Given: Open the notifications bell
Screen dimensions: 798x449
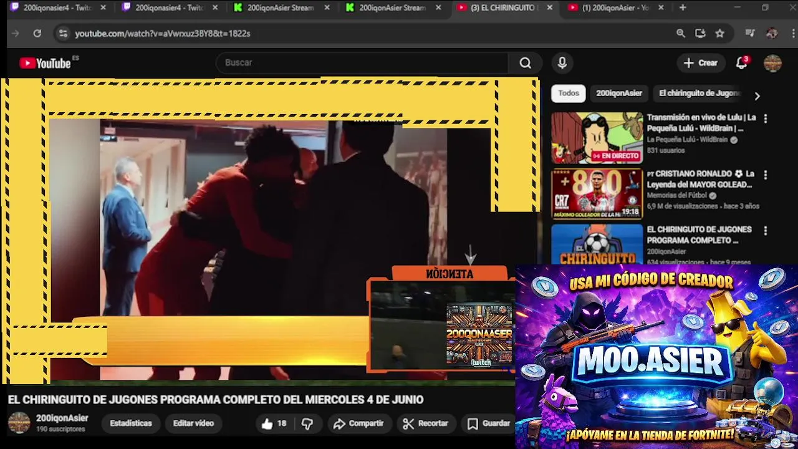Looking at the screenshot, I should (741, 63).
